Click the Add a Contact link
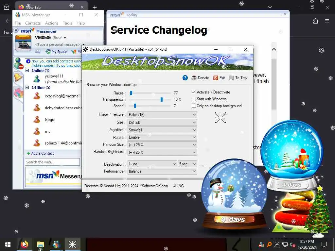This screenshot has height=251, width=335. click(x=43, y=153)
